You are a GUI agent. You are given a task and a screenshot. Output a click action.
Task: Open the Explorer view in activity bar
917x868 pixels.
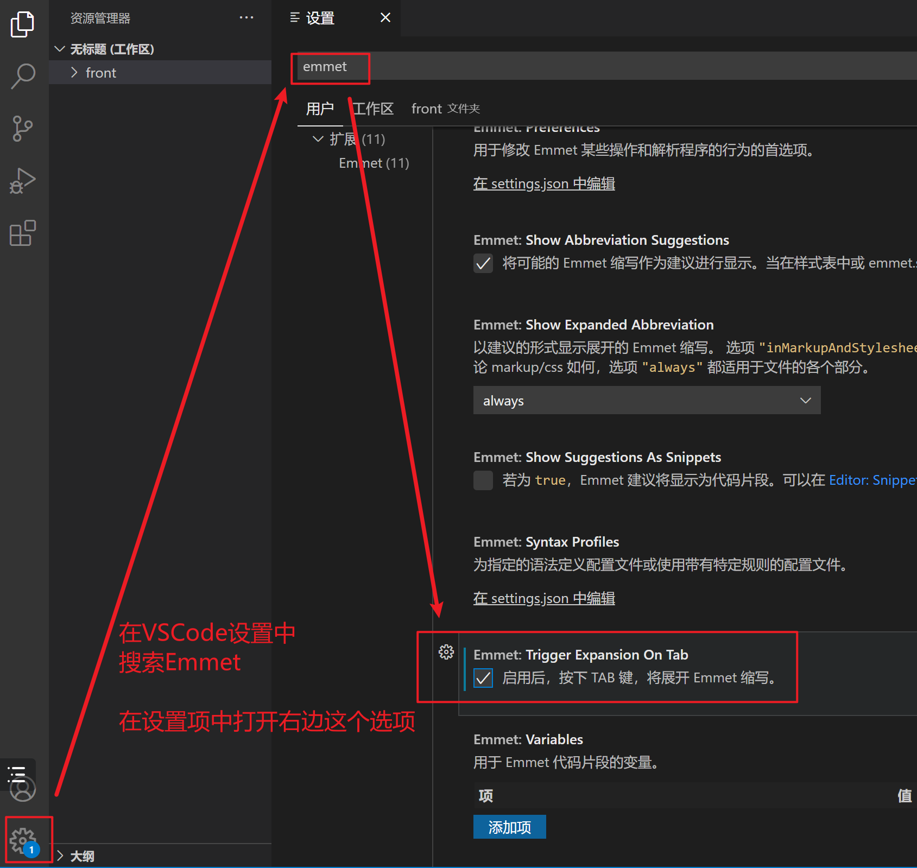(23, 24)
